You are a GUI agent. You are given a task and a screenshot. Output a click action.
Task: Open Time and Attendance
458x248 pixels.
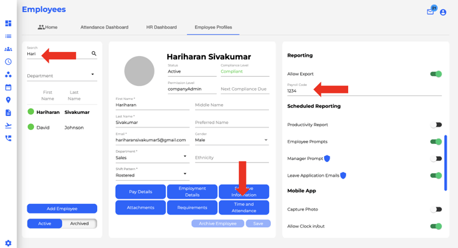click(244, 207)
